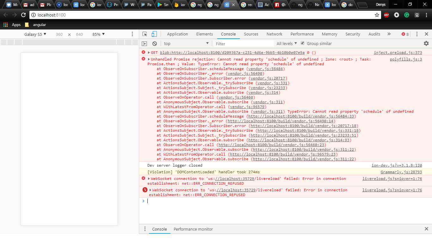The image size is (432, 242).
Task: Open the All levels filter dropdown
Action: tap(285, 43)
